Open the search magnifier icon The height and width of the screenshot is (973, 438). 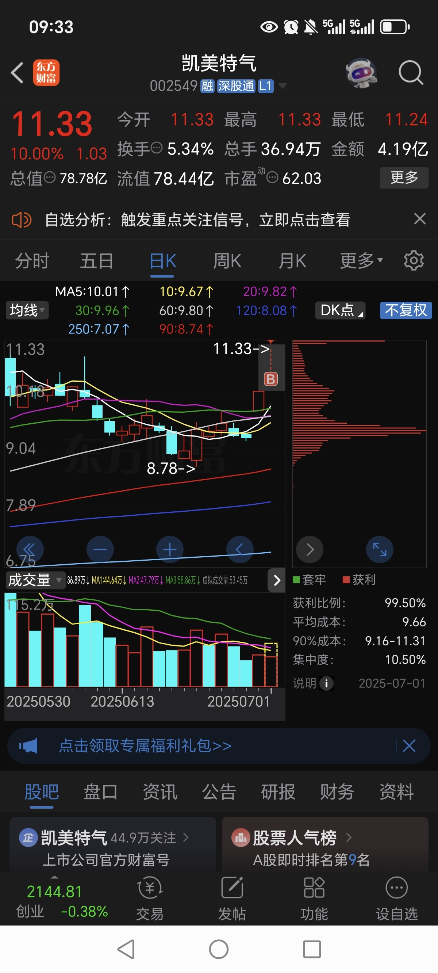click(x=411, y=73)
